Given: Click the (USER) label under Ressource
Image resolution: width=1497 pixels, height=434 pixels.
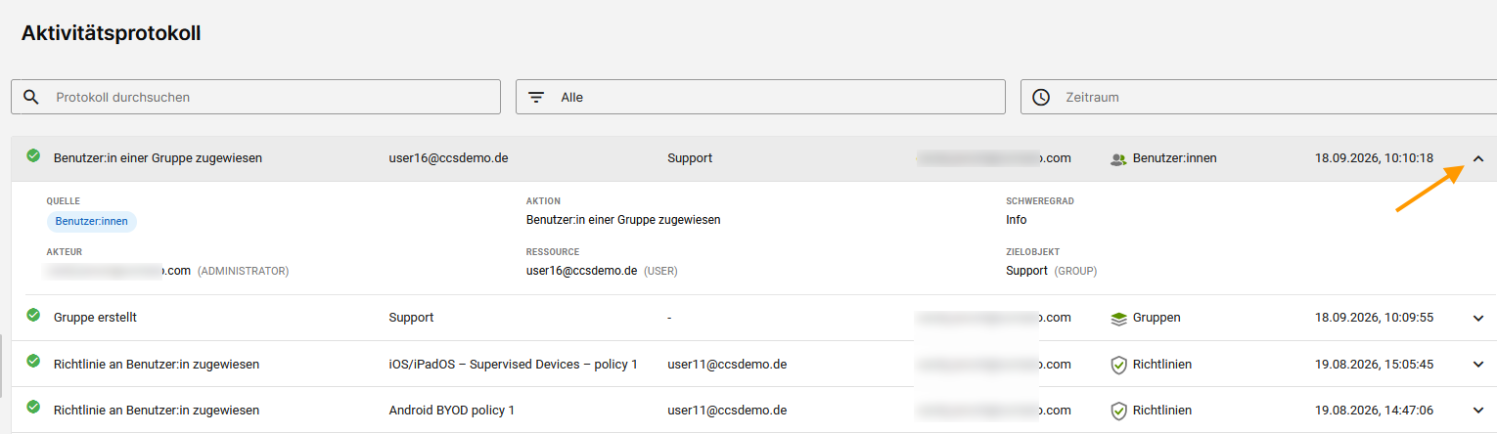Looking at the screenshot, I should pos(660,271).
